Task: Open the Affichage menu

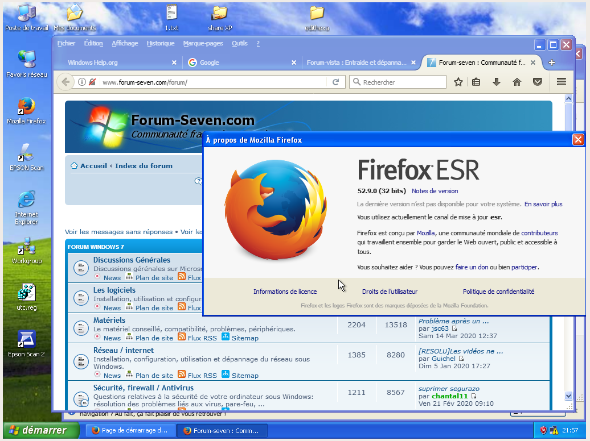Action: click(x=125, y=43)
